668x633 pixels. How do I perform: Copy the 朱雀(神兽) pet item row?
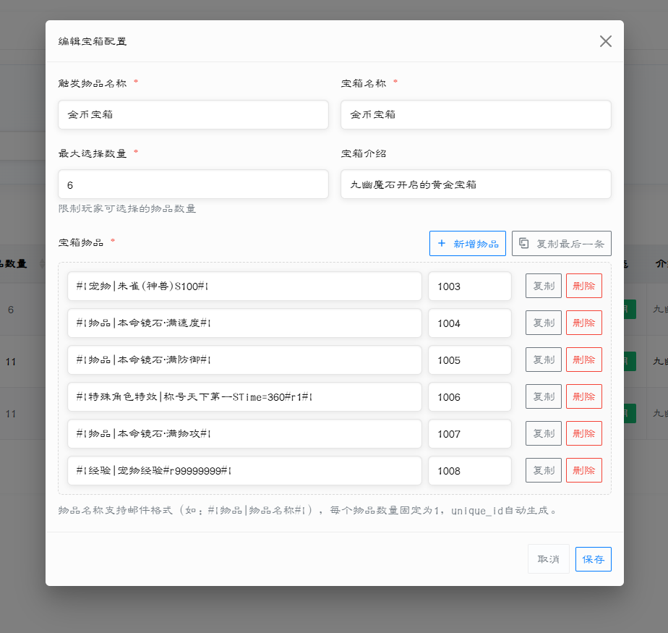(x=544, y=286)
